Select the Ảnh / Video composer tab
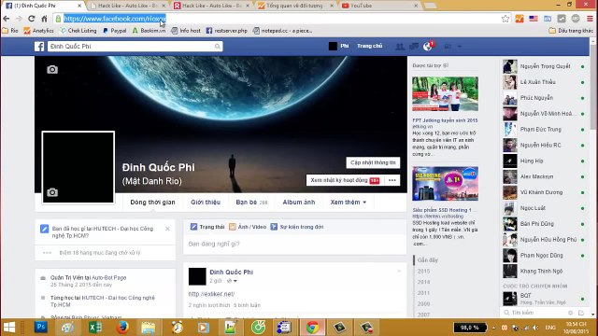The height and width of the screenshot is (336, 598). point(247,227)
